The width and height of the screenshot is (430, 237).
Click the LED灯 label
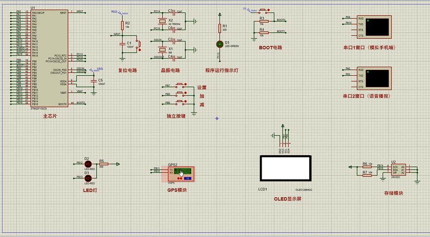point(90,190)
